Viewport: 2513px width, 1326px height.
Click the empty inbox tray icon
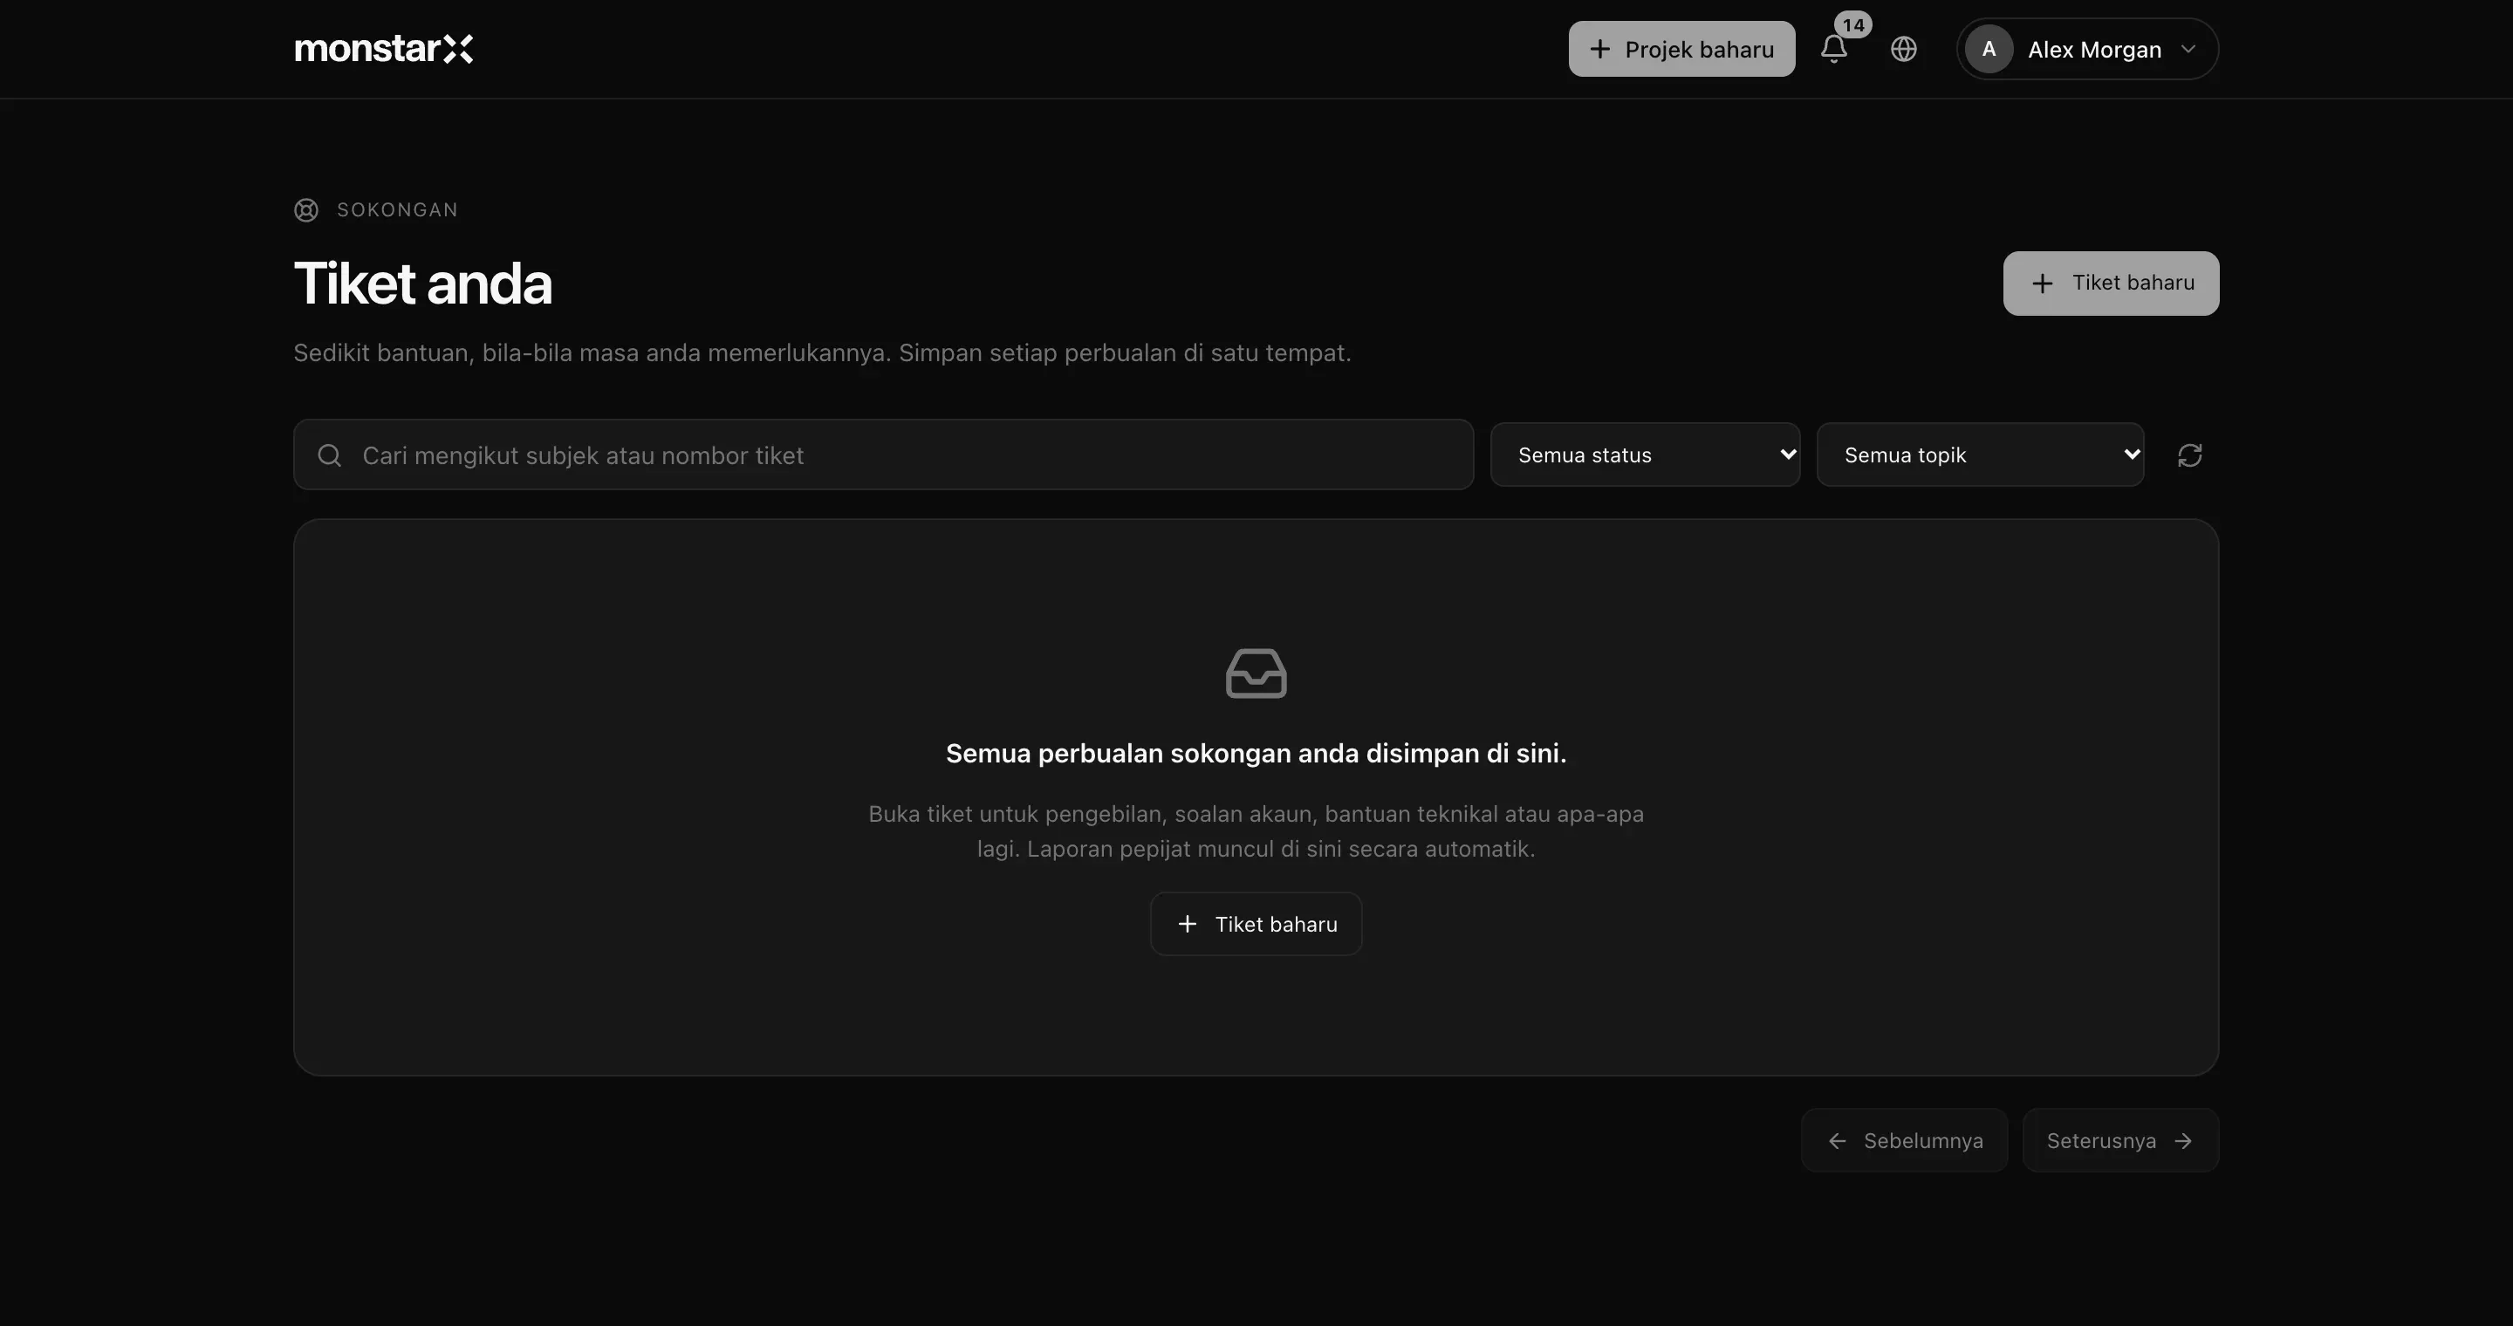(x=1256, y=673)
